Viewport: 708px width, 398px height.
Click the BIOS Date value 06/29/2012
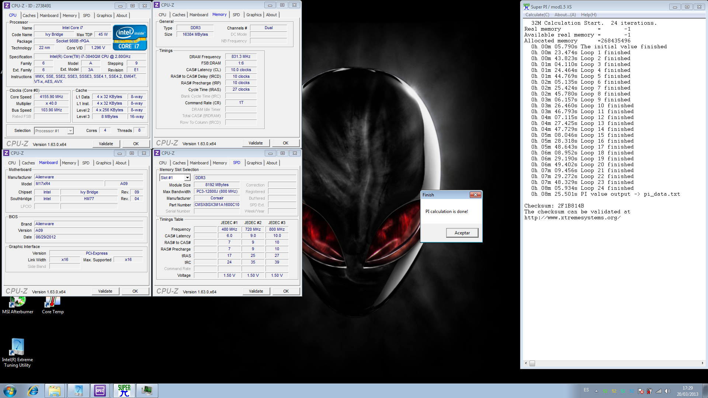point(88,237)
